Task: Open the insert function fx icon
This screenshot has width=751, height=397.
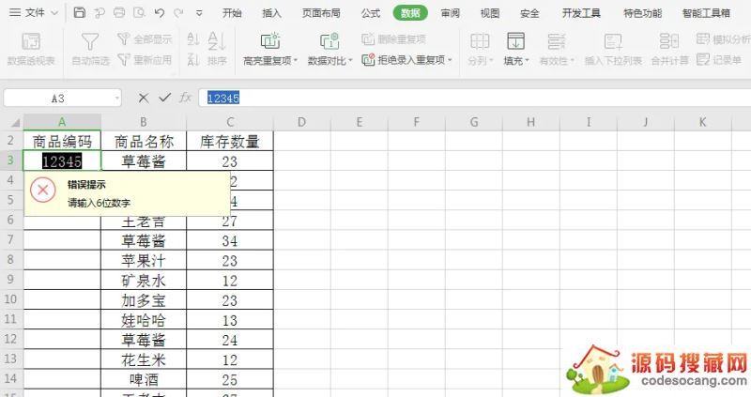Action: pos(186,98)
